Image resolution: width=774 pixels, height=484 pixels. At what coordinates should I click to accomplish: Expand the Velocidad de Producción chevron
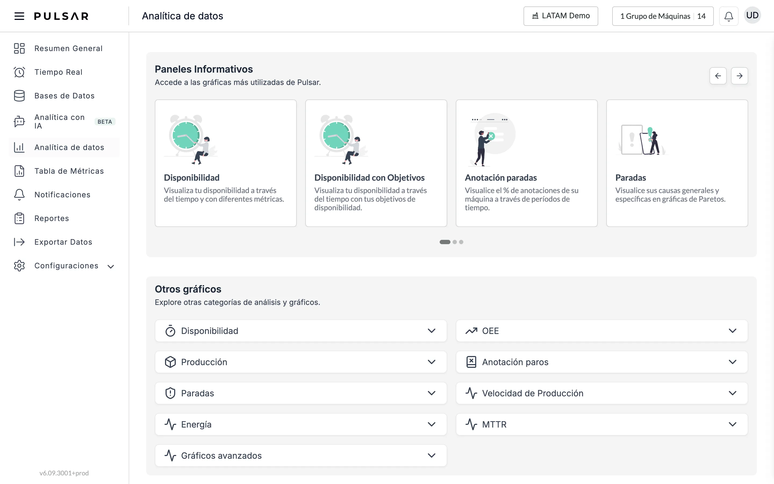732,393
